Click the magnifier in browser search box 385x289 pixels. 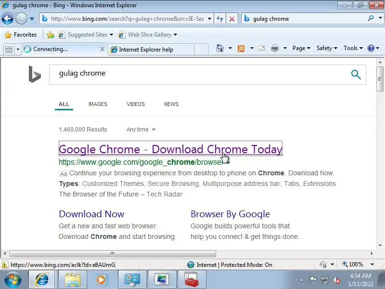click(x=371, y=18)
